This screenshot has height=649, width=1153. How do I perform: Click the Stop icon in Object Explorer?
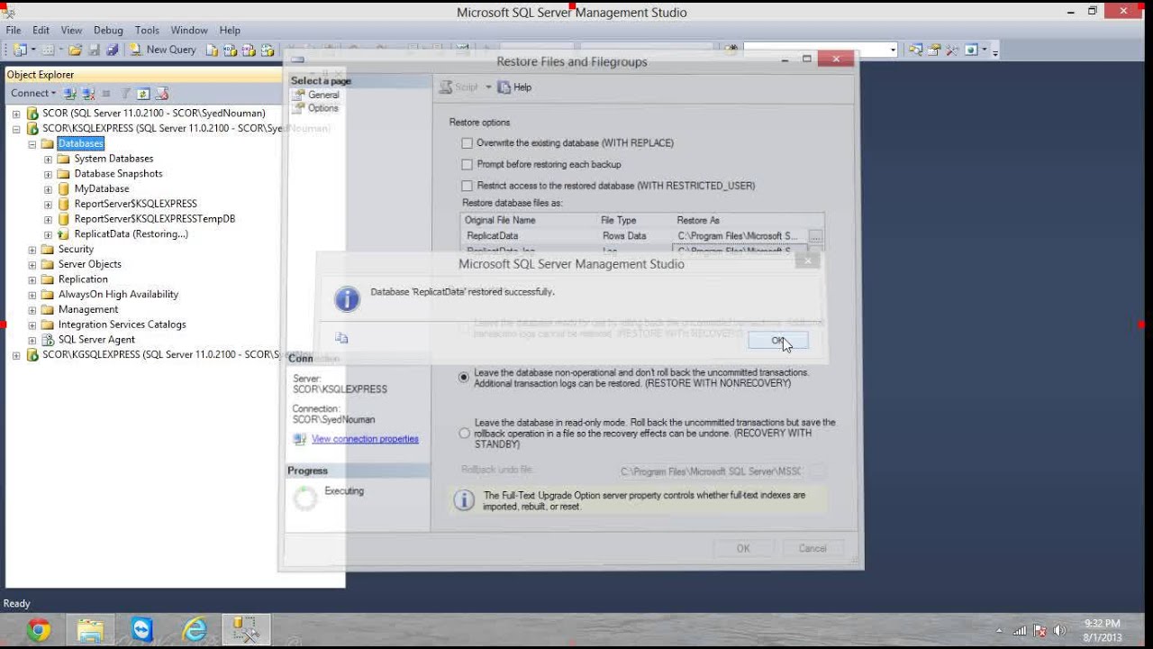pos(105,93)
